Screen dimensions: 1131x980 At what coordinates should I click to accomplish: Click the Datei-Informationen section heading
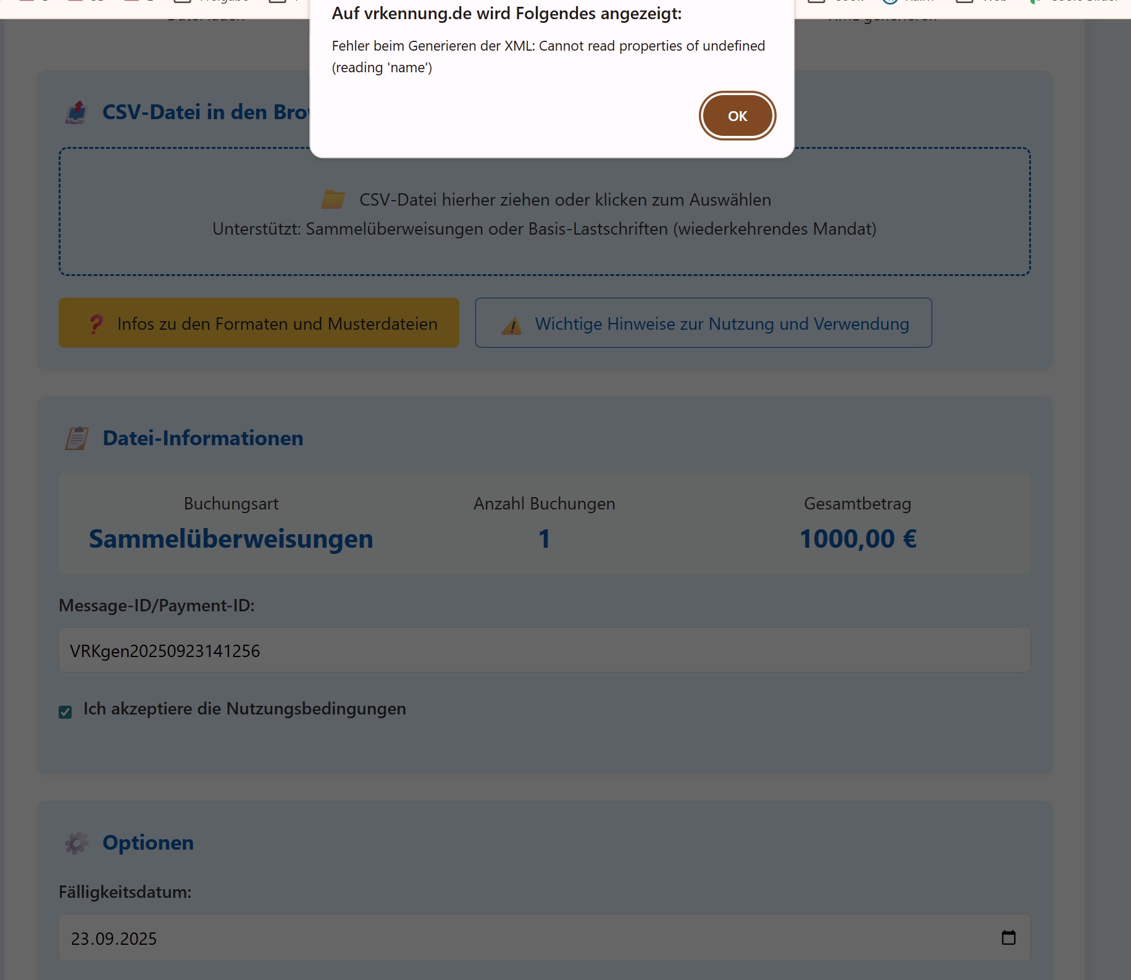pos(202,438)
